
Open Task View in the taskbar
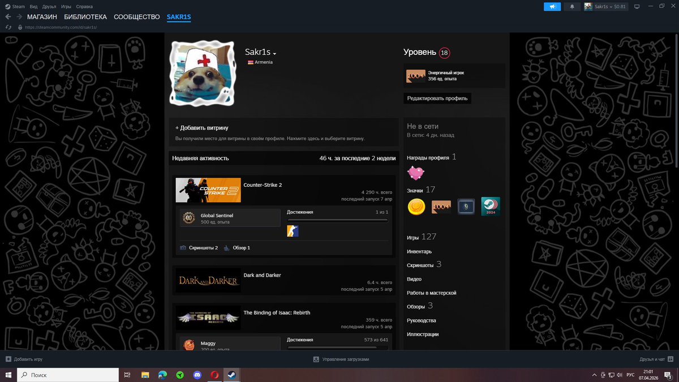[x=127, y=375]
